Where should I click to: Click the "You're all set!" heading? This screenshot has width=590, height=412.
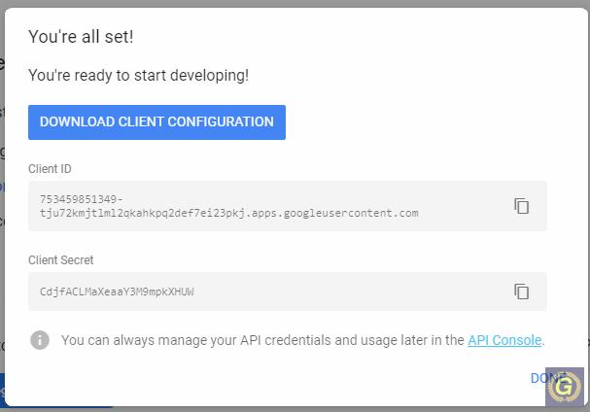(x=81, y=37)
